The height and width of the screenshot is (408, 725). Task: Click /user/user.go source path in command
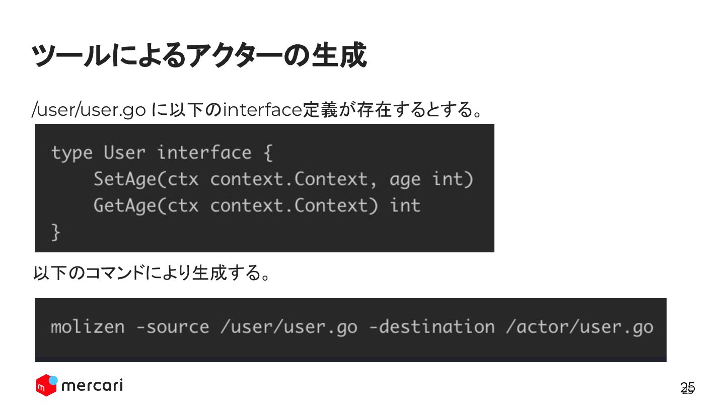tap(288, 327)
